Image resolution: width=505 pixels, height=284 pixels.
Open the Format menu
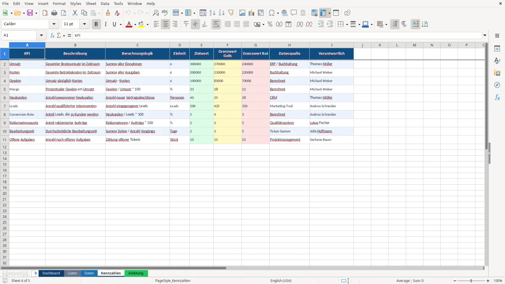point(59,3)
